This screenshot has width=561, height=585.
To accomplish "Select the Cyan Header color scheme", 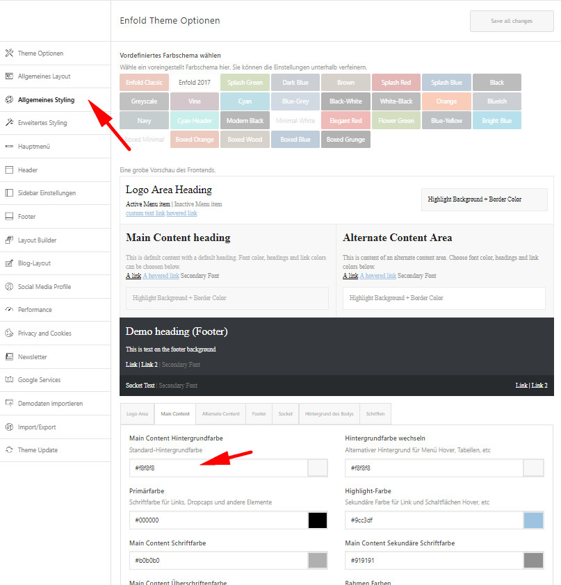I will 195,120.
